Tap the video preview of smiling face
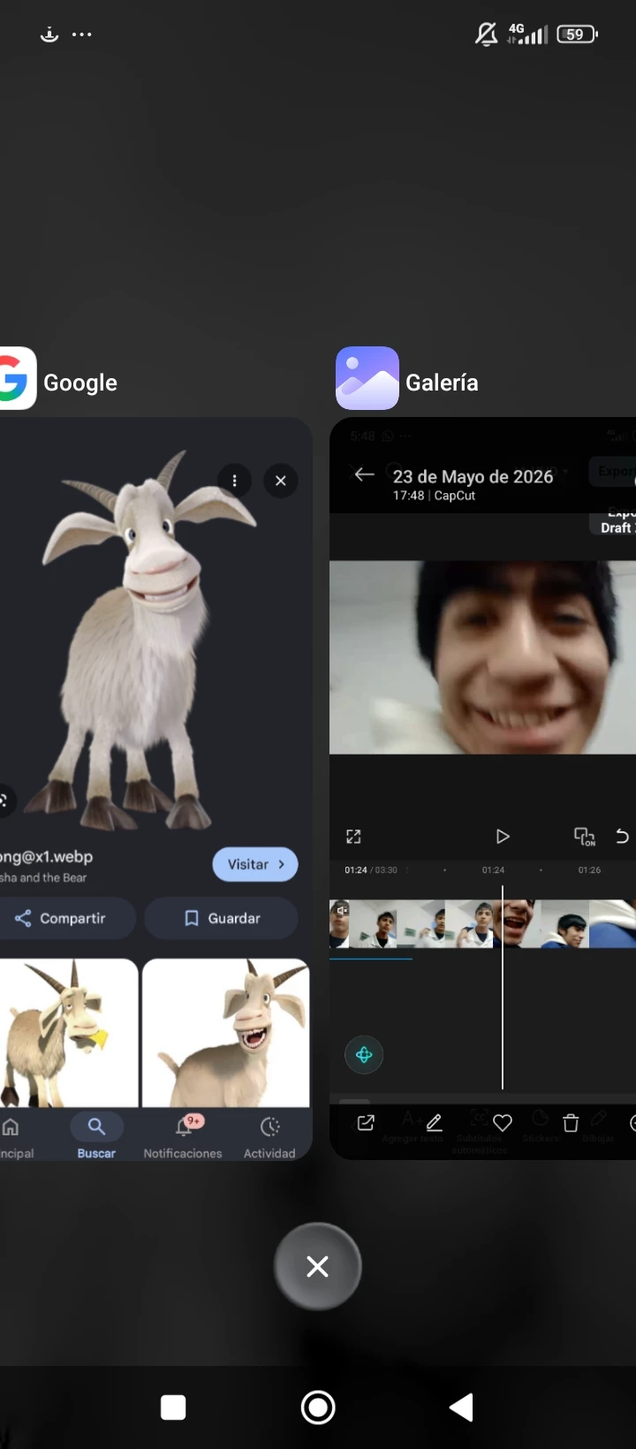Image resolution: width=636 pixels, height=1449 pixels. 482,657
